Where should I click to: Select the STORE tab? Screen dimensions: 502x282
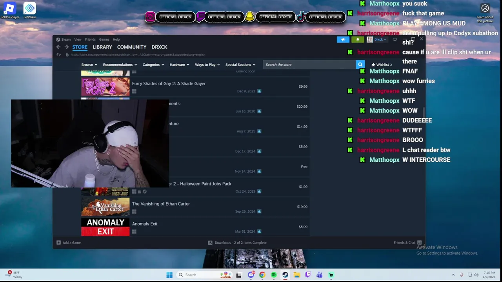80,47
